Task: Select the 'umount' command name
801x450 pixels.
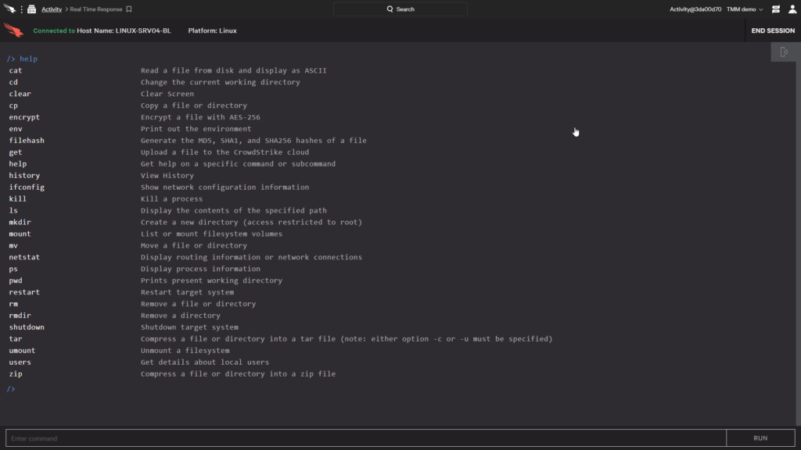Action: tap(22, 351)
